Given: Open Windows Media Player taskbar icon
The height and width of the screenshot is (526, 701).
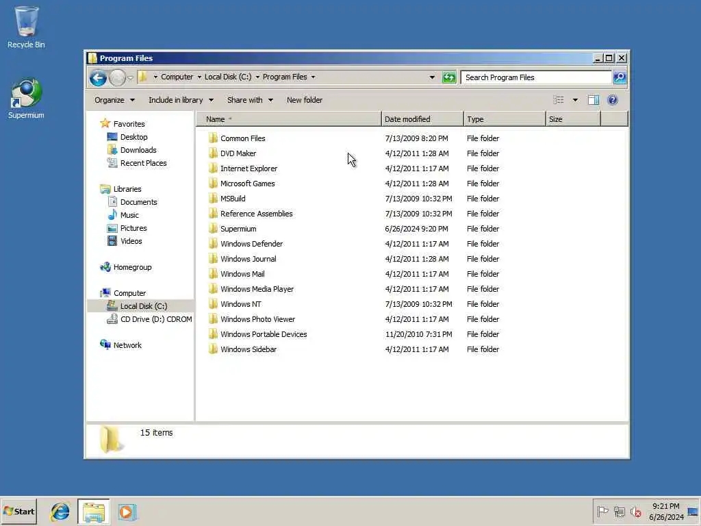Looking at the screenshot, I should pyautogui.click(x=127, y=512).
